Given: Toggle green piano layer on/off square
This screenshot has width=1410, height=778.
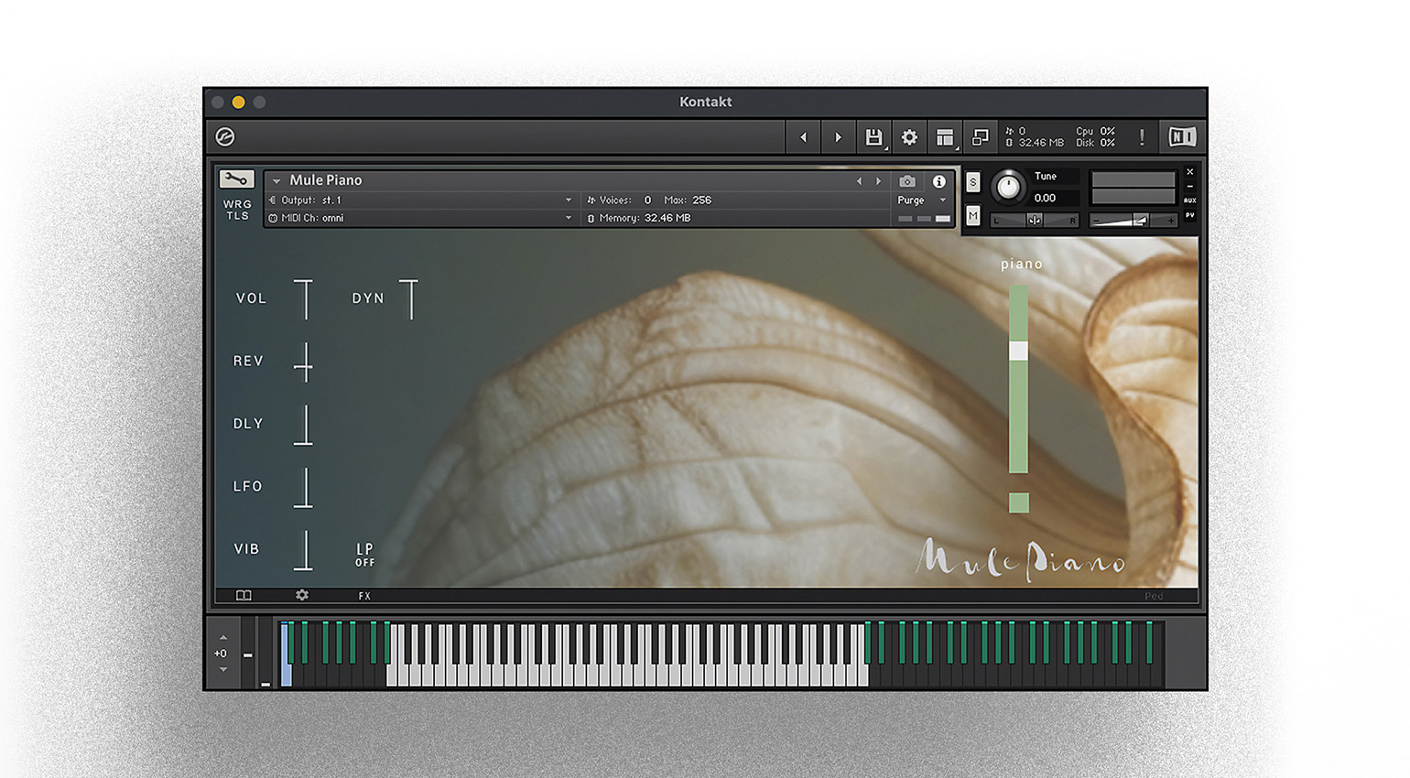Looking at the screenshot, I should click(1018, 502).
